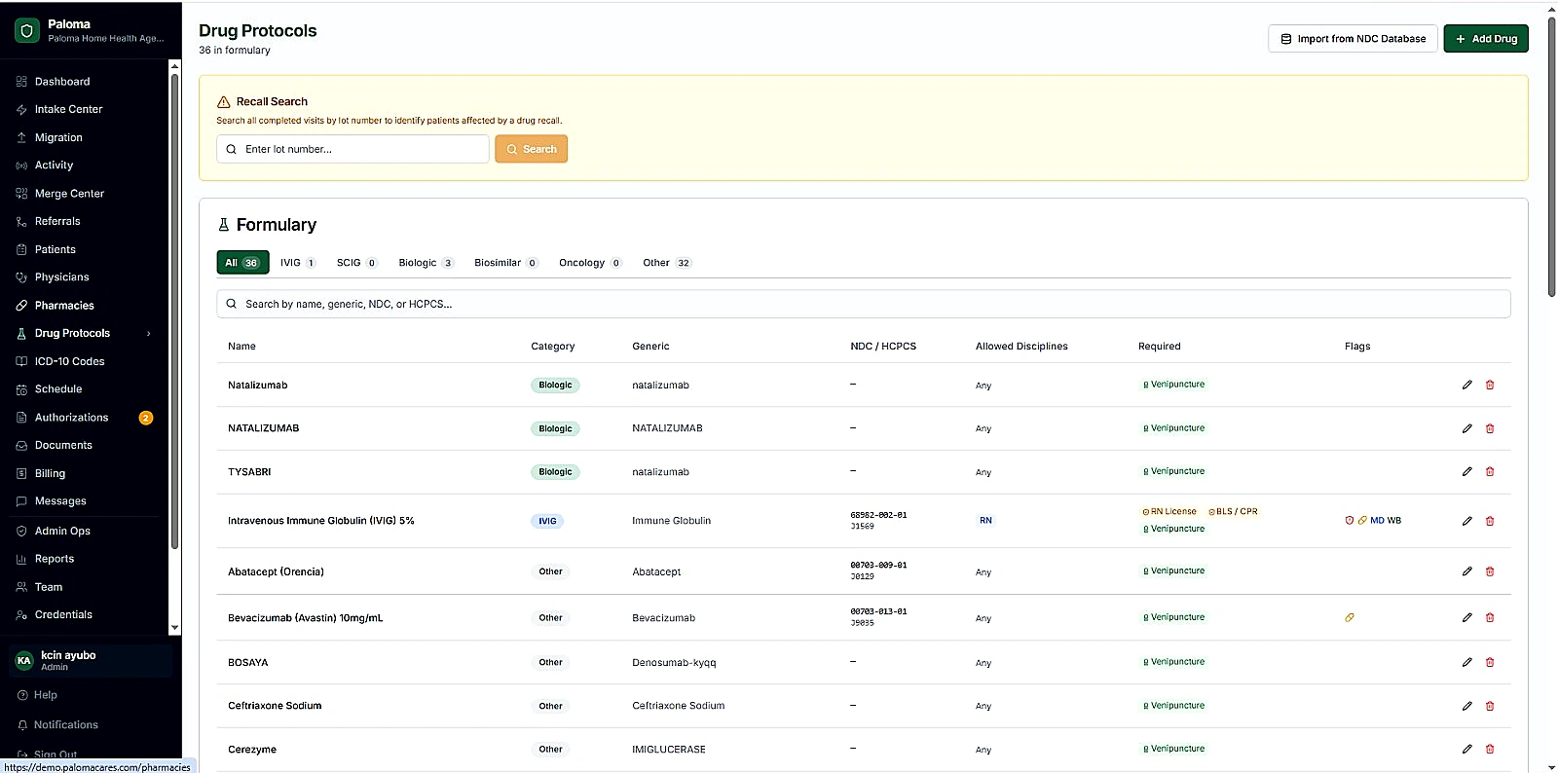
Task: Delete the BOSAYA entry
Action: click(1490, 662)
